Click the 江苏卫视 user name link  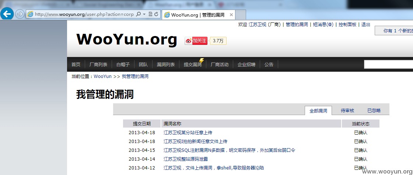(257, 24)
